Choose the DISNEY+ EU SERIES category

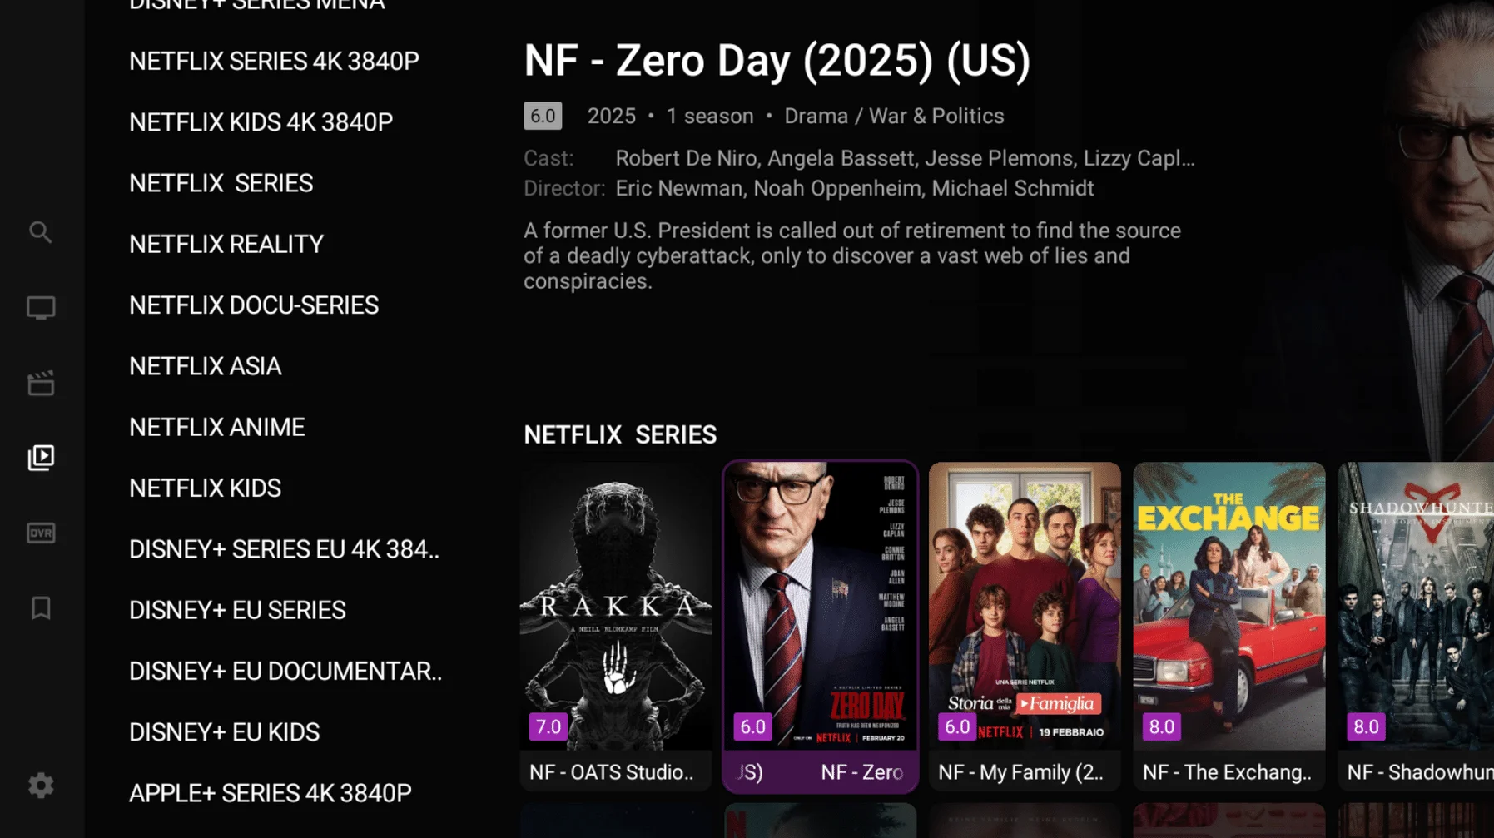click(236, 611)
